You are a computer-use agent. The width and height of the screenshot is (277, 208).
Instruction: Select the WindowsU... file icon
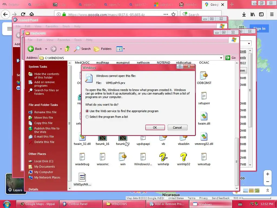tap(143, 157)
